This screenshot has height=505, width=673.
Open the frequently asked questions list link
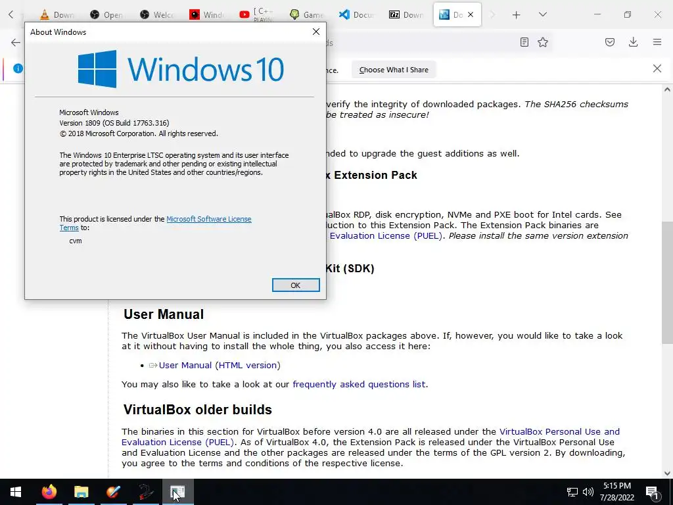coord(360,384)
